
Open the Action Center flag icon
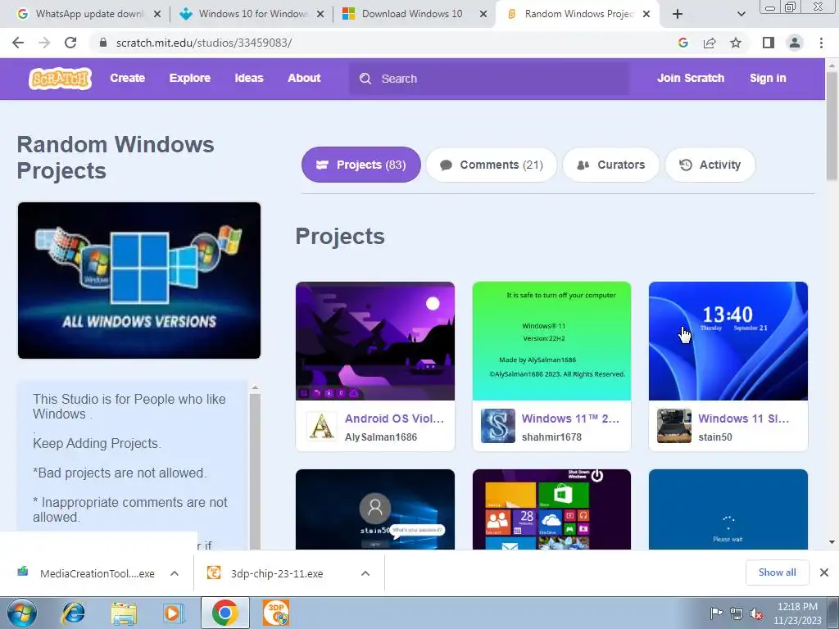click(716, 613)
